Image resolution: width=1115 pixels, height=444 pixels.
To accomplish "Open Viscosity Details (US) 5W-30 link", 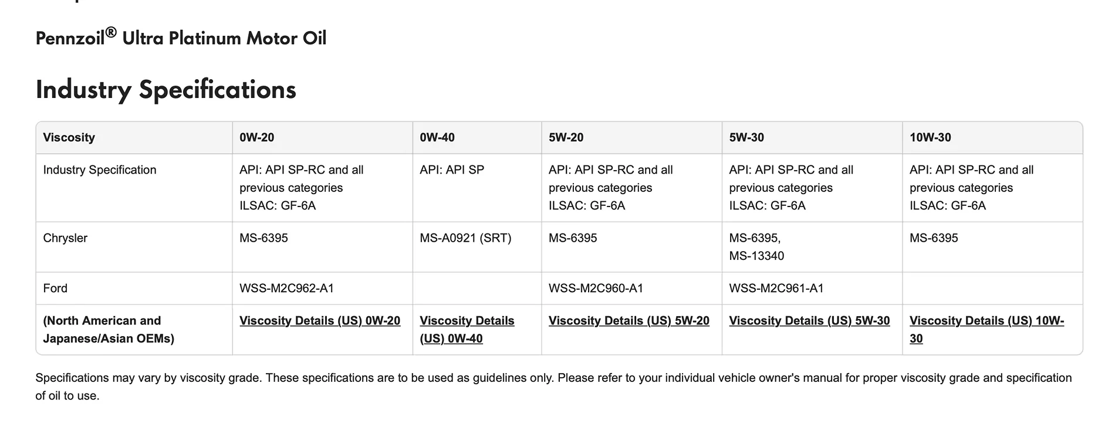I will [809, 321].
